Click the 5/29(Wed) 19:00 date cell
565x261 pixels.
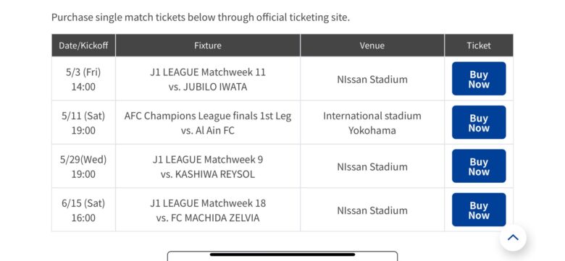83,166
